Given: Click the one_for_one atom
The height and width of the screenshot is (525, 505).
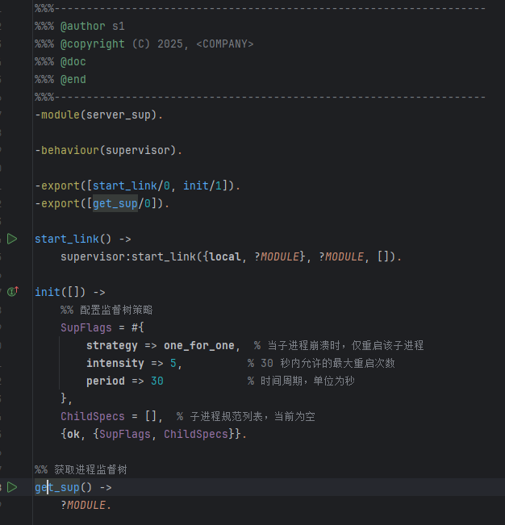Looking at the screenshot, I should coord(199,345).
